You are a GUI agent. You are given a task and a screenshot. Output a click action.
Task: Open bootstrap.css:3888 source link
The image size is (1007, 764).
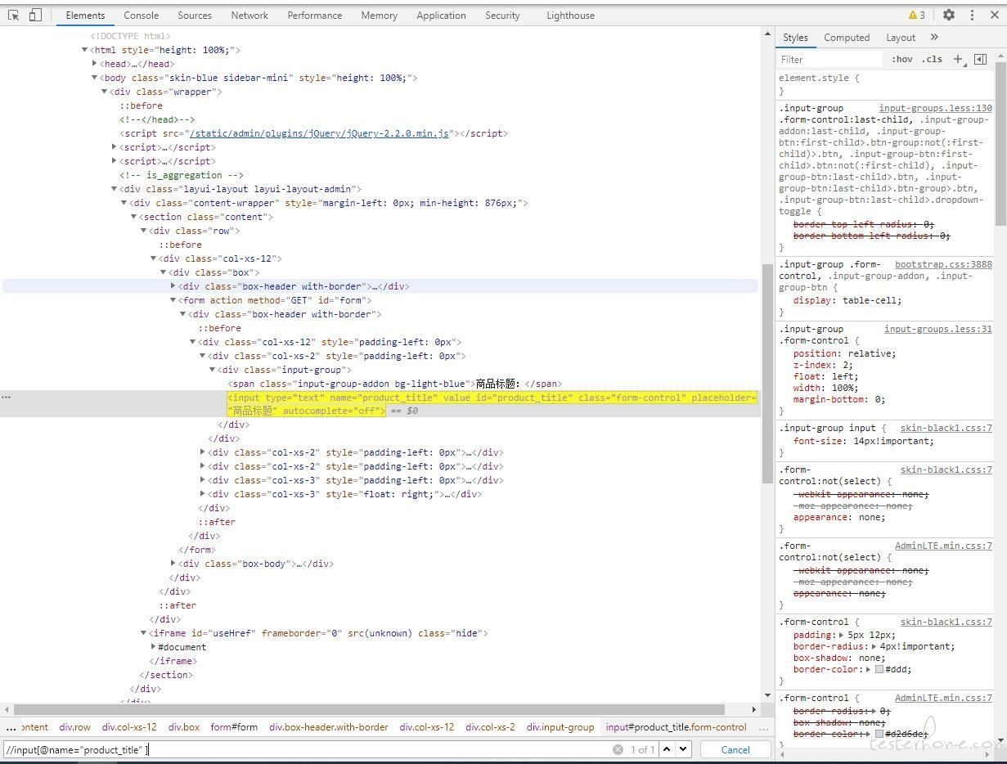943,264
